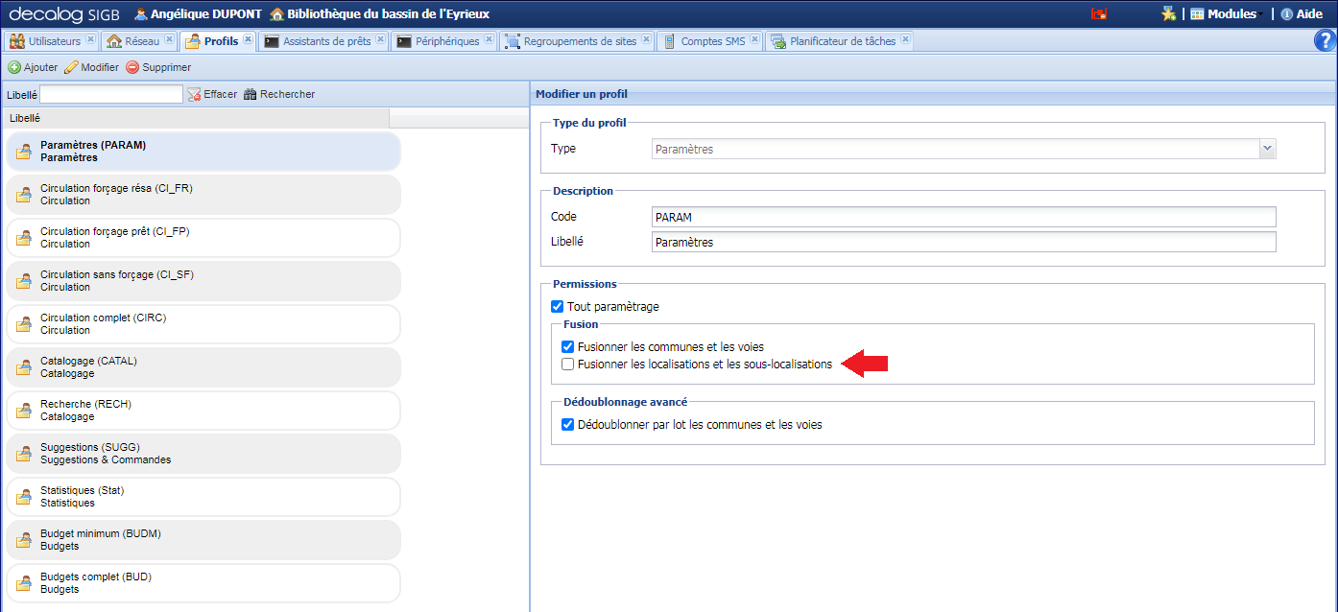This screenshot has height=612, width=1338.
Task: Click the green Ajouter plus icon
Action: pyautogui.click(x=14, y=67)
